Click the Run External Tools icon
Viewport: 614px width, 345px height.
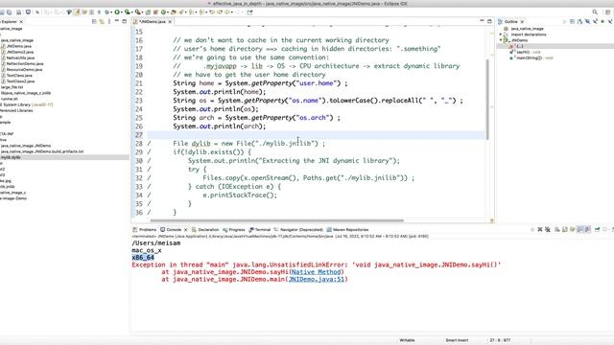coord(137,12)
